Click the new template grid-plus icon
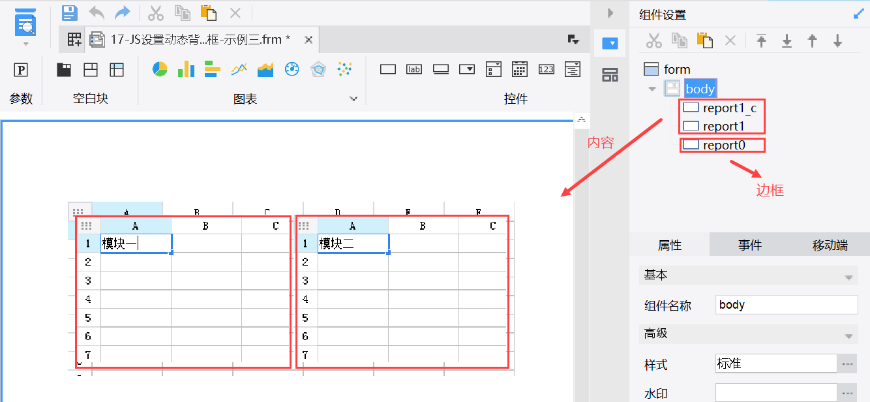This screenshot has height=402, width=870. coord(74,40)
